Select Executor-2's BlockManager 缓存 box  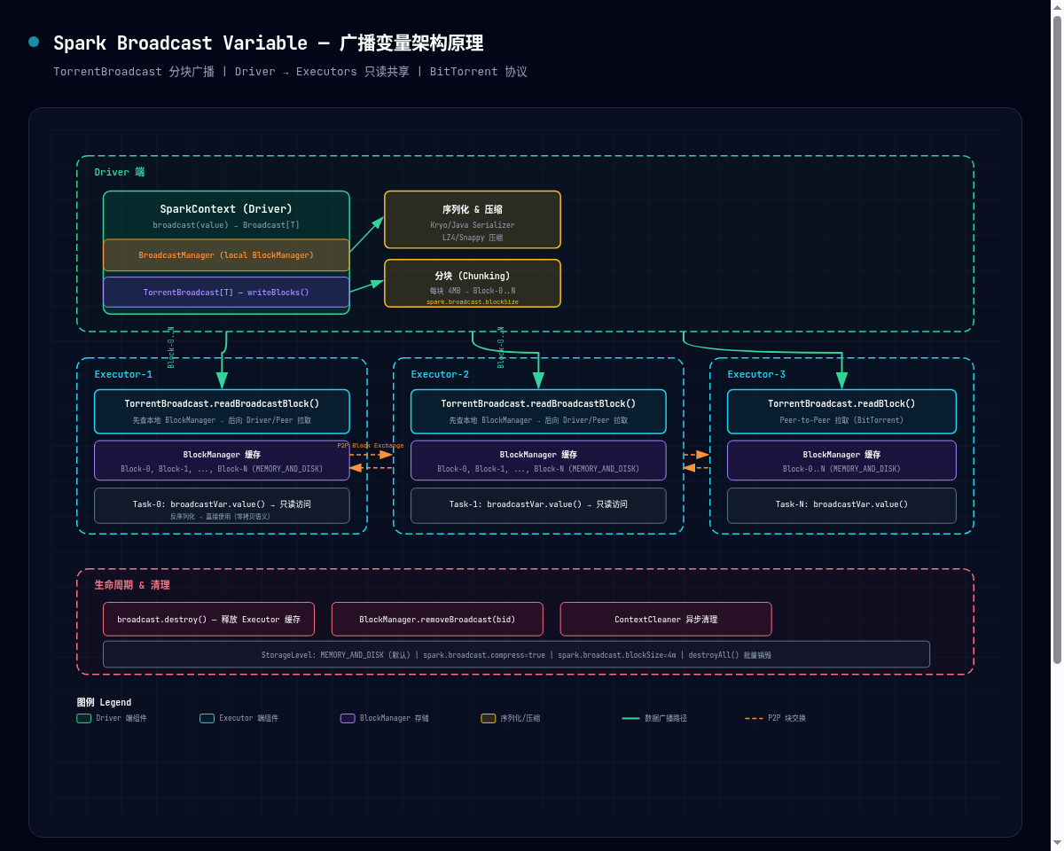[x=538, y=460]
